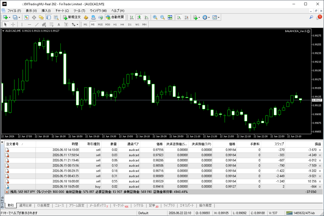This screenshot has width=324, height=216.
Task: Select the sell 0.31 audcad order row
Action: click(x=163, y=176)
